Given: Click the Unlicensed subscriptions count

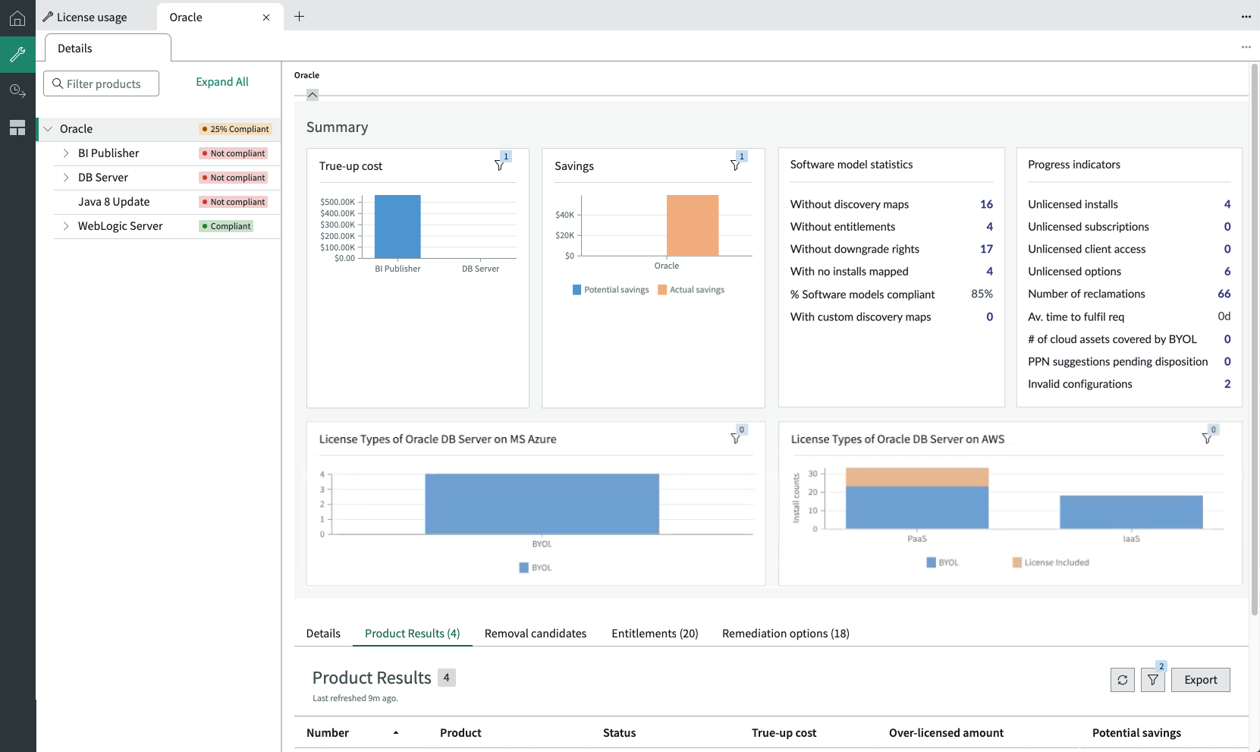Looking at the screenshot, I should (1227, 227).
